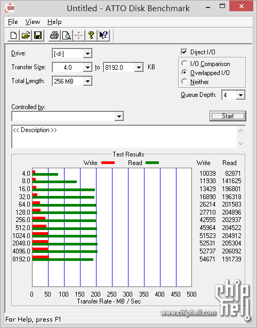The height and width of the screenshot is (328, 257).
Task: Select the Neither radio button
Action: click(184, 81)
